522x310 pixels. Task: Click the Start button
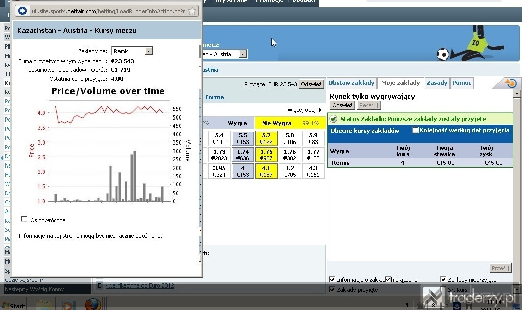[13, 306]
